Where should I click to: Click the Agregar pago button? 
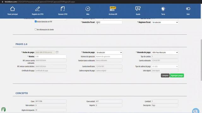[x=177, y=75]
